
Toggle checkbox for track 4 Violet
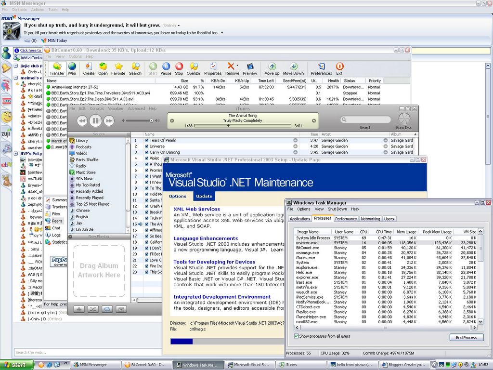point(146,158)
